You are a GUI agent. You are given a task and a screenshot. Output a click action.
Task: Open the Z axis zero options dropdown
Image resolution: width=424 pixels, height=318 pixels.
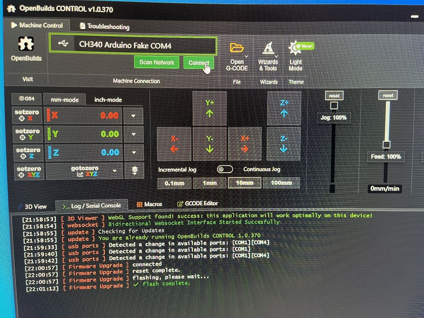tap(133, 152)
